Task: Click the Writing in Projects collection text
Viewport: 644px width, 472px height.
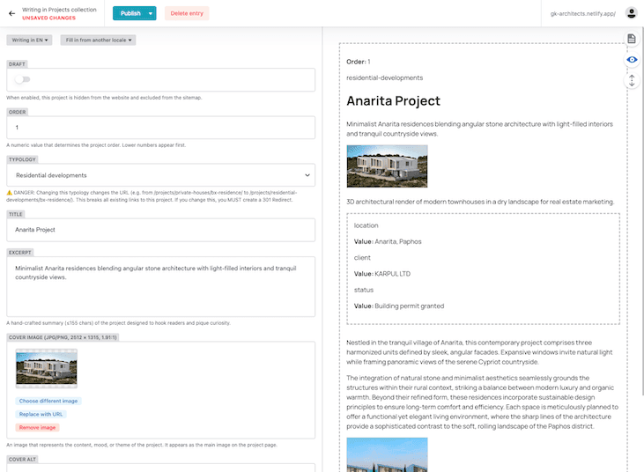Action: 59,10
